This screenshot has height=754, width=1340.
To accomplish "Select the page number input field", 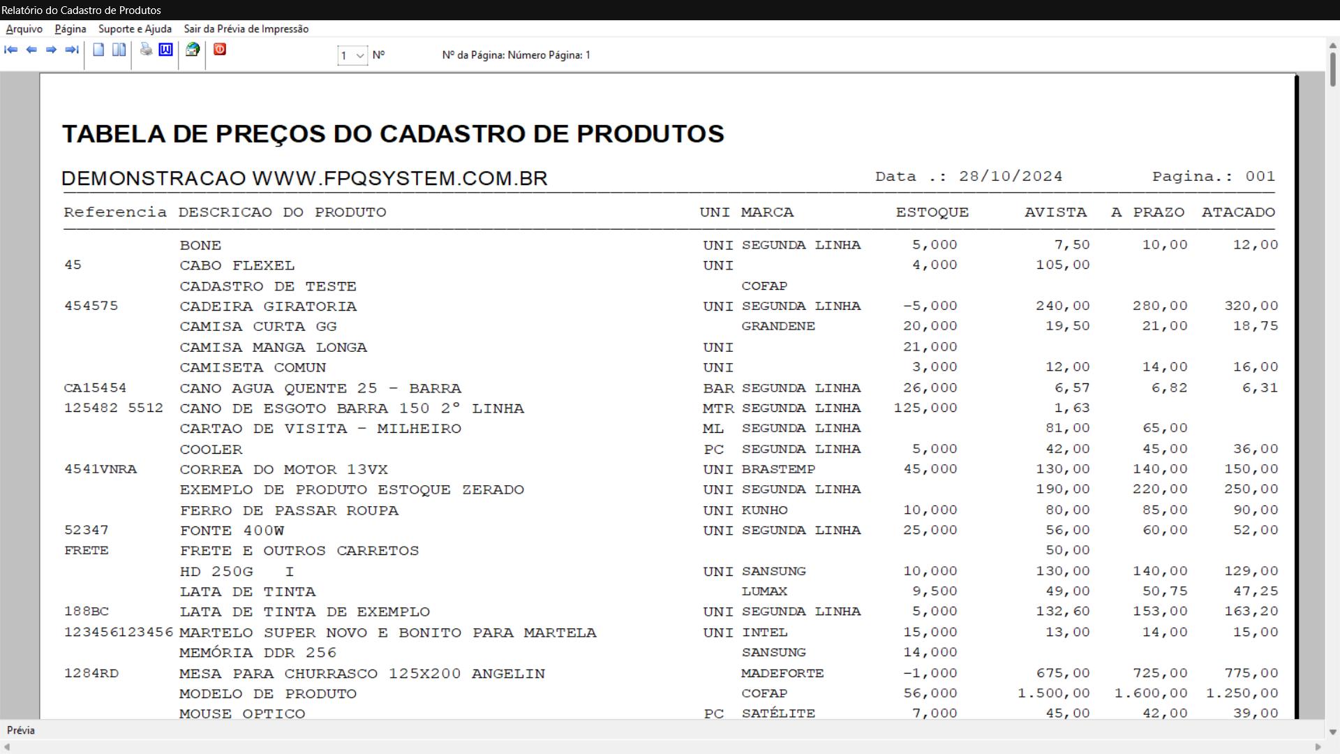I will coord(345,54).
